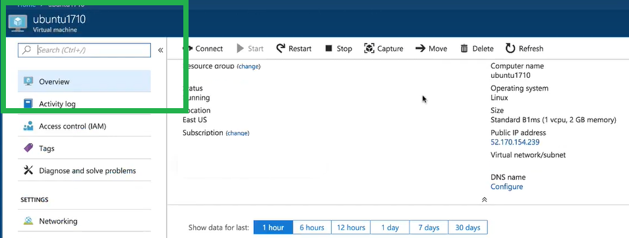Click Configure under DNS name
Image resolution: width=629 pixels, height=238 pixels.
506,187
